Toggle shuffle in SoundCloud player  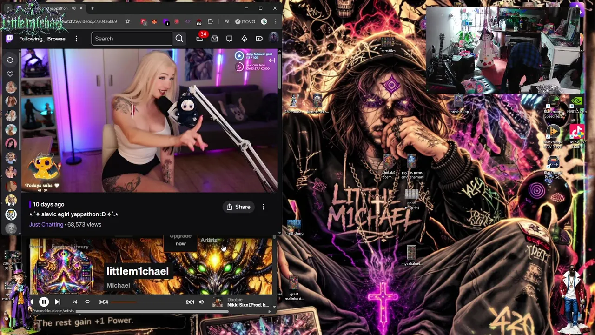pos(75,301)
